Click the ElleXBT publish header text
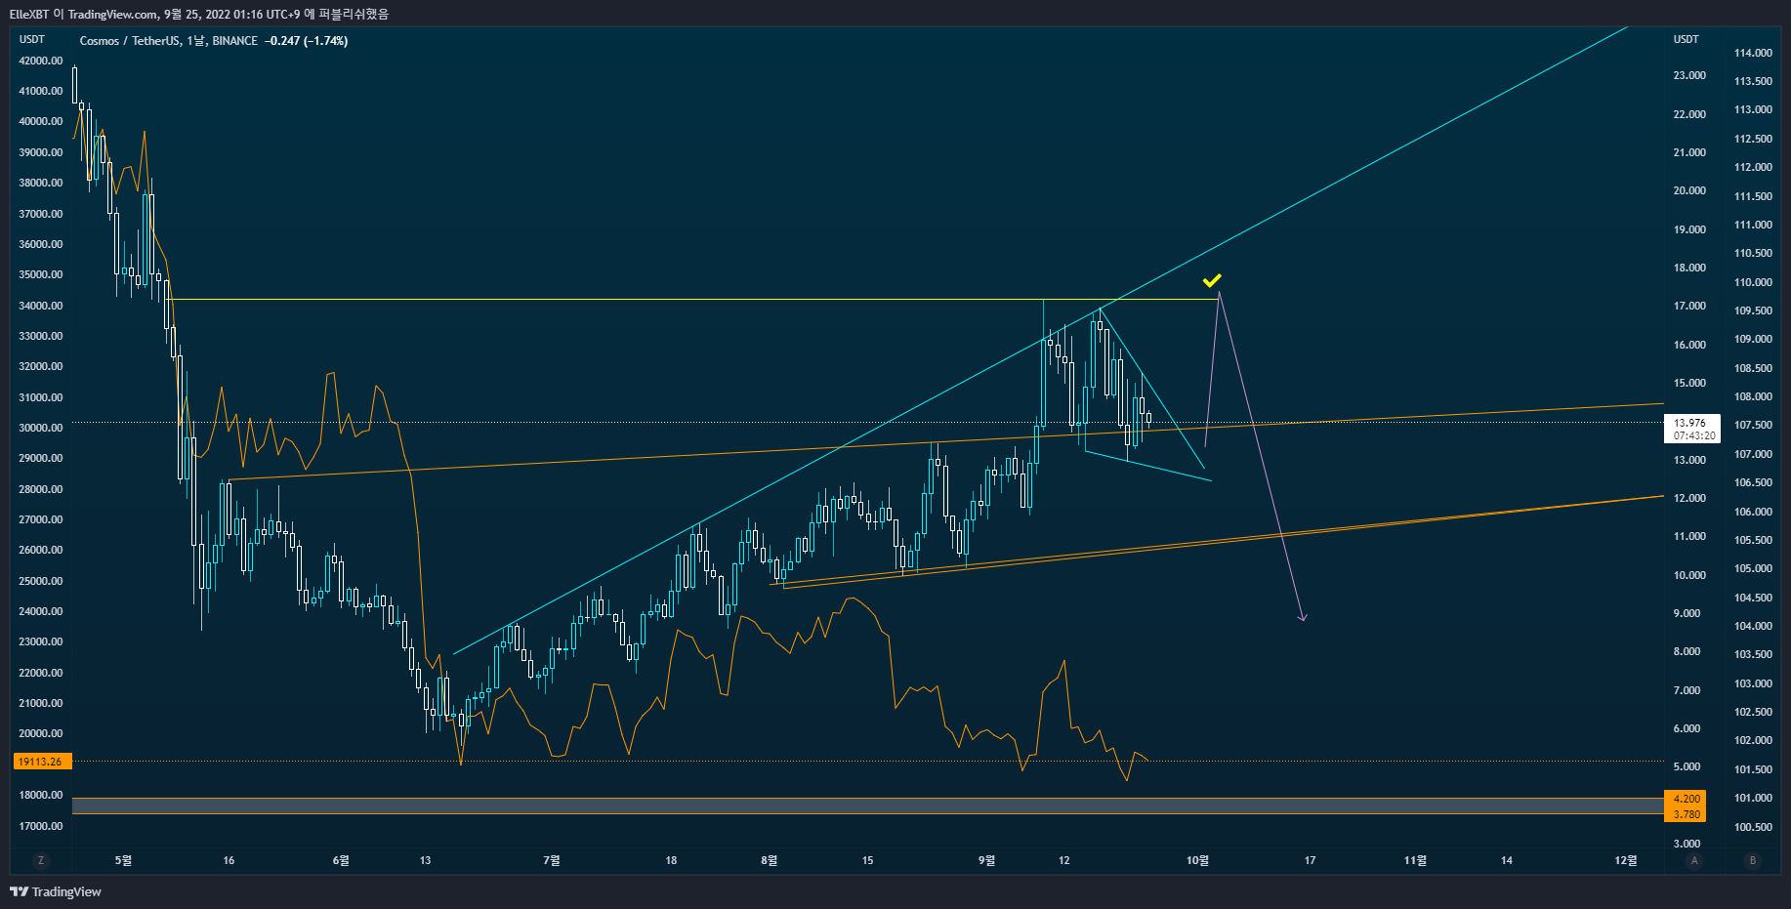 (x=198, y=14)
